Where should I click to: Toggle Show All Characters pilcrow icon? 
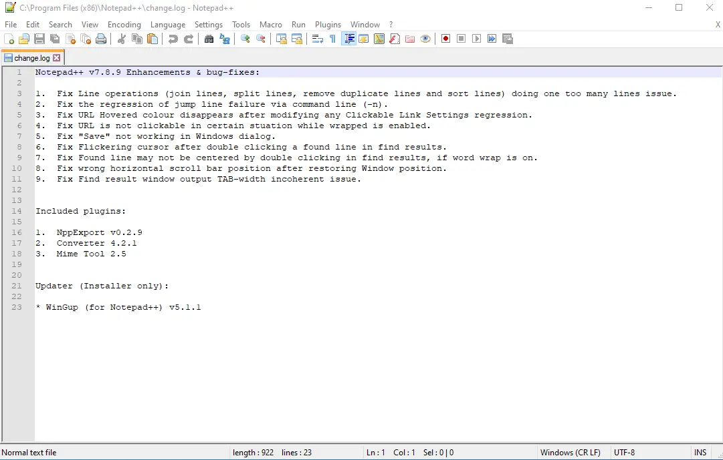332,39
